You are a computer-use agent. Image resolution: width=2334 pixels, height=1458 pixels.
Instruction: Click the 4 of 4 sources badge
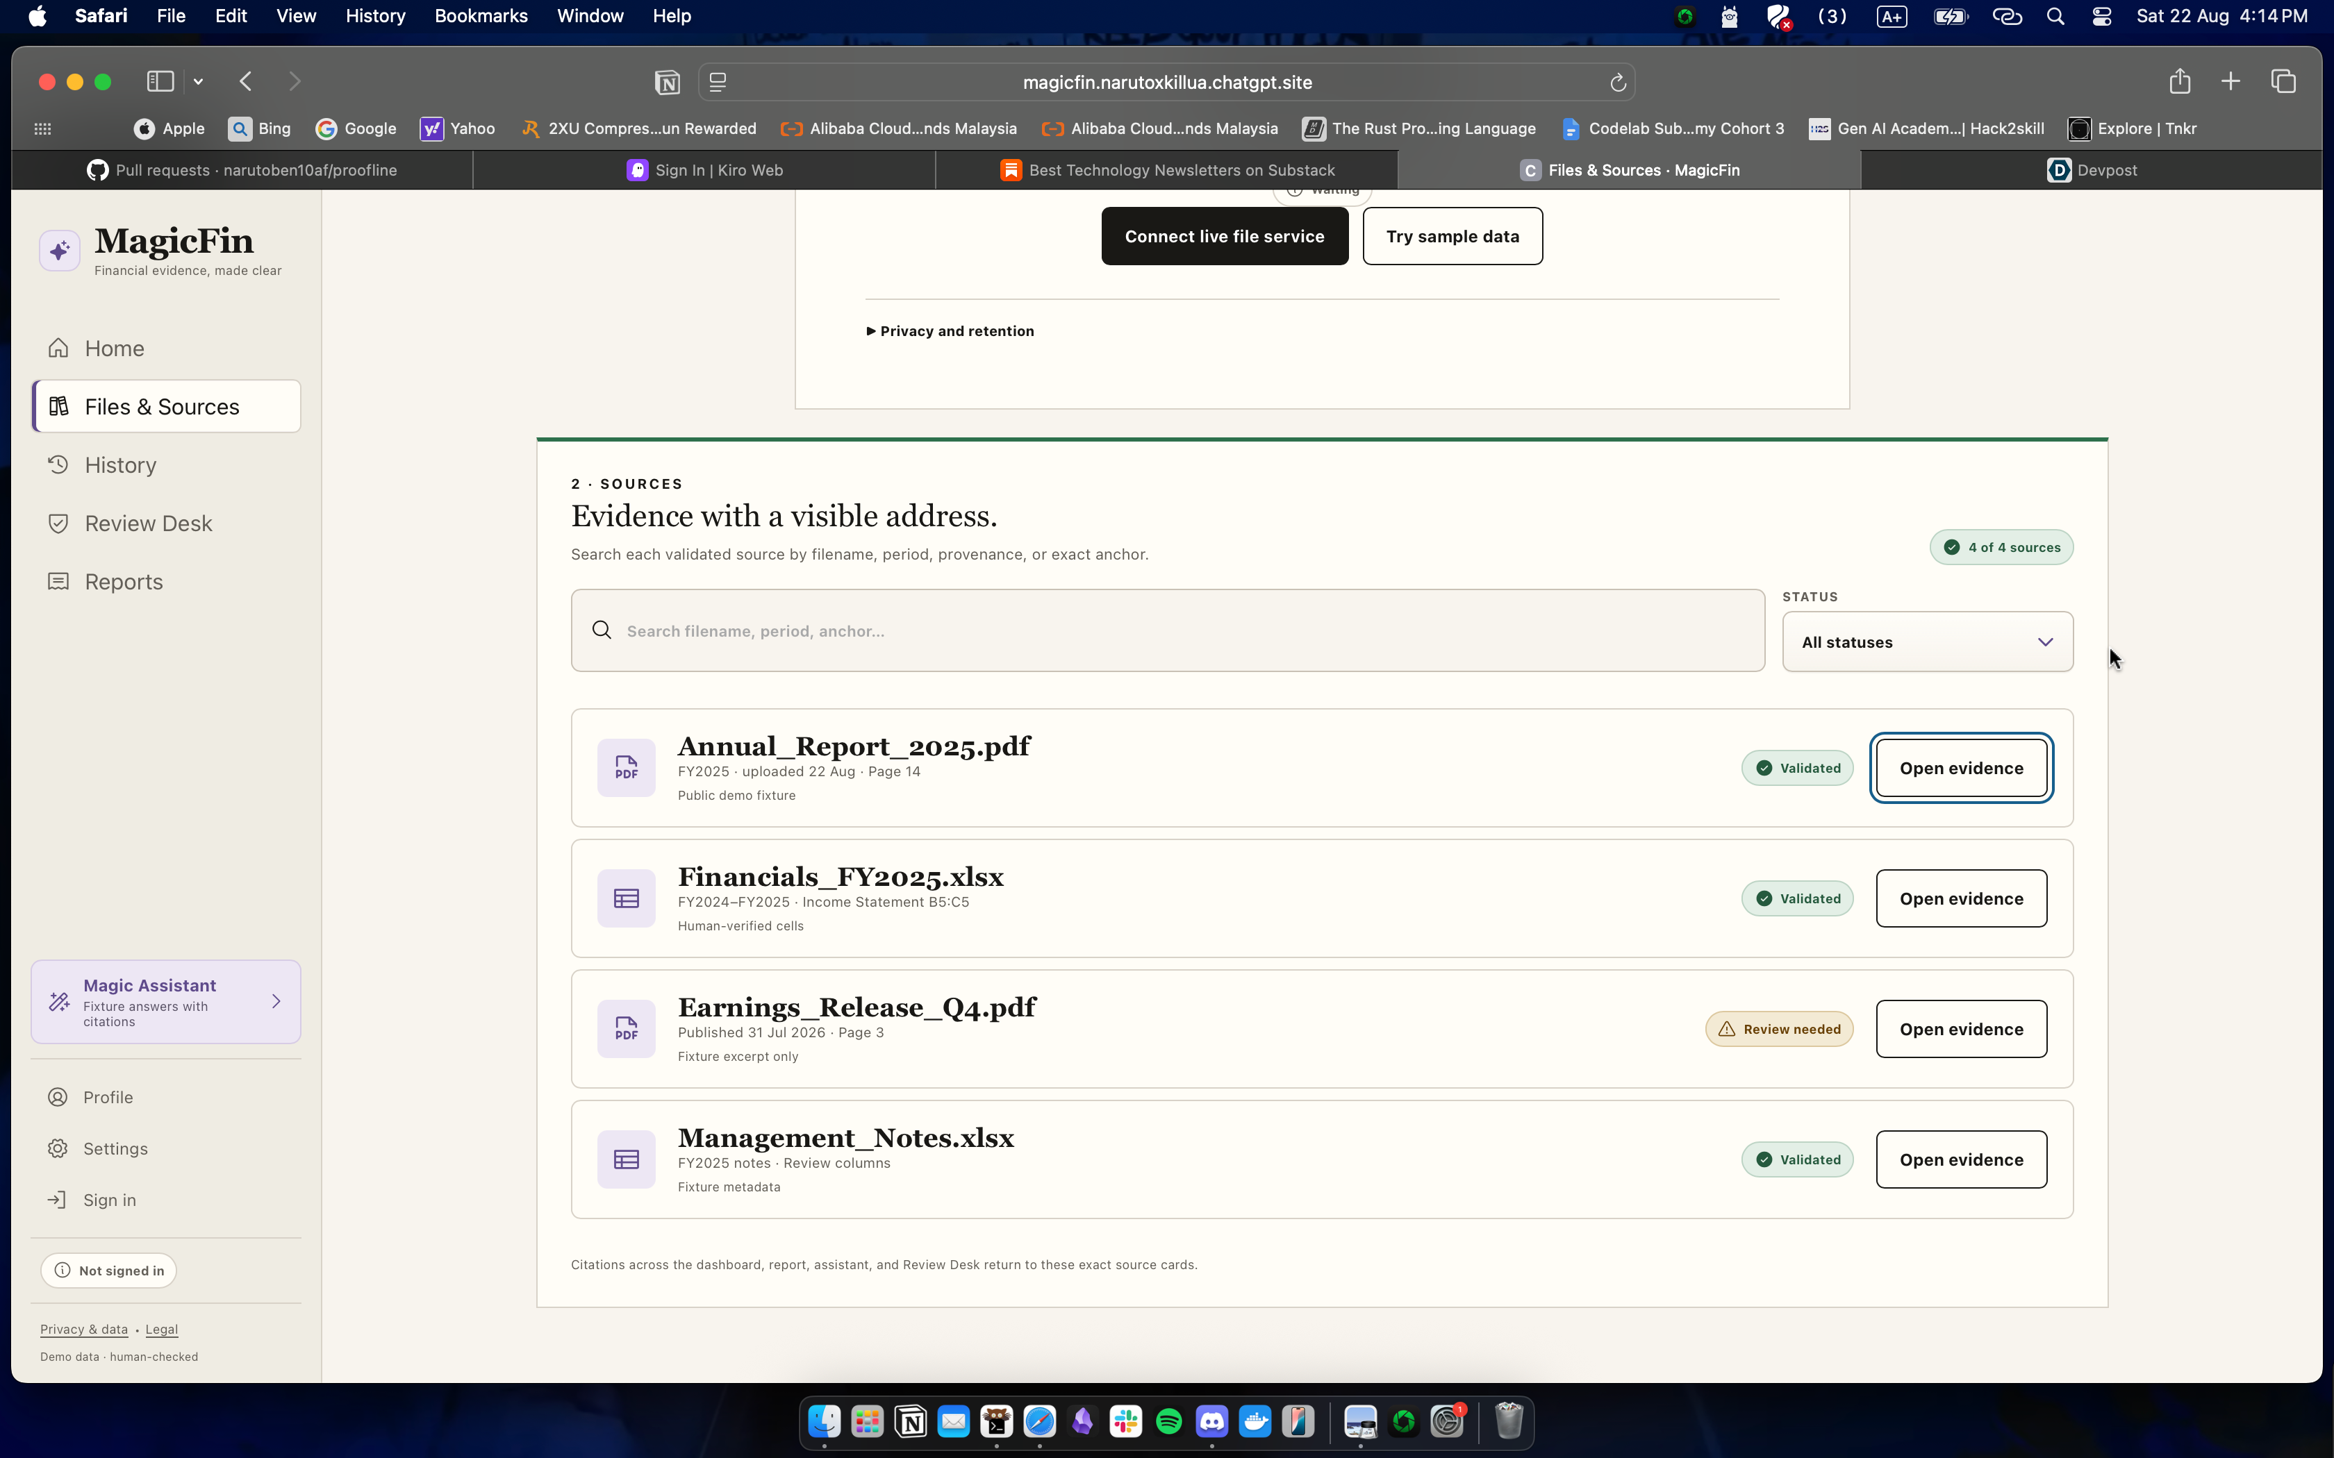coord(2001,547)
